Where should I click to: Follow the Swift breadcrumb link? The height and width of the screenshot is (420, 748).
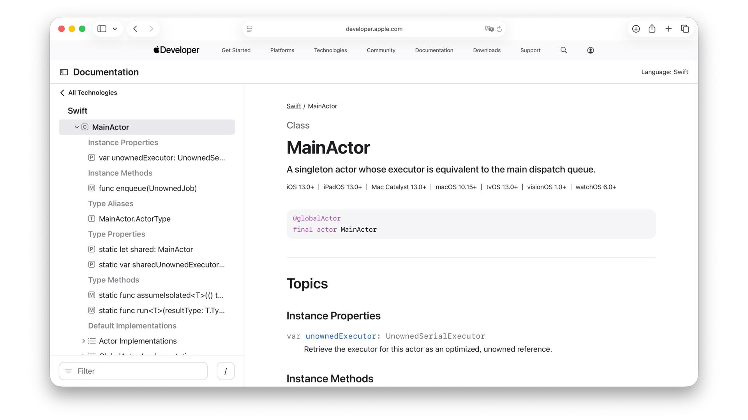click(293, 106)
